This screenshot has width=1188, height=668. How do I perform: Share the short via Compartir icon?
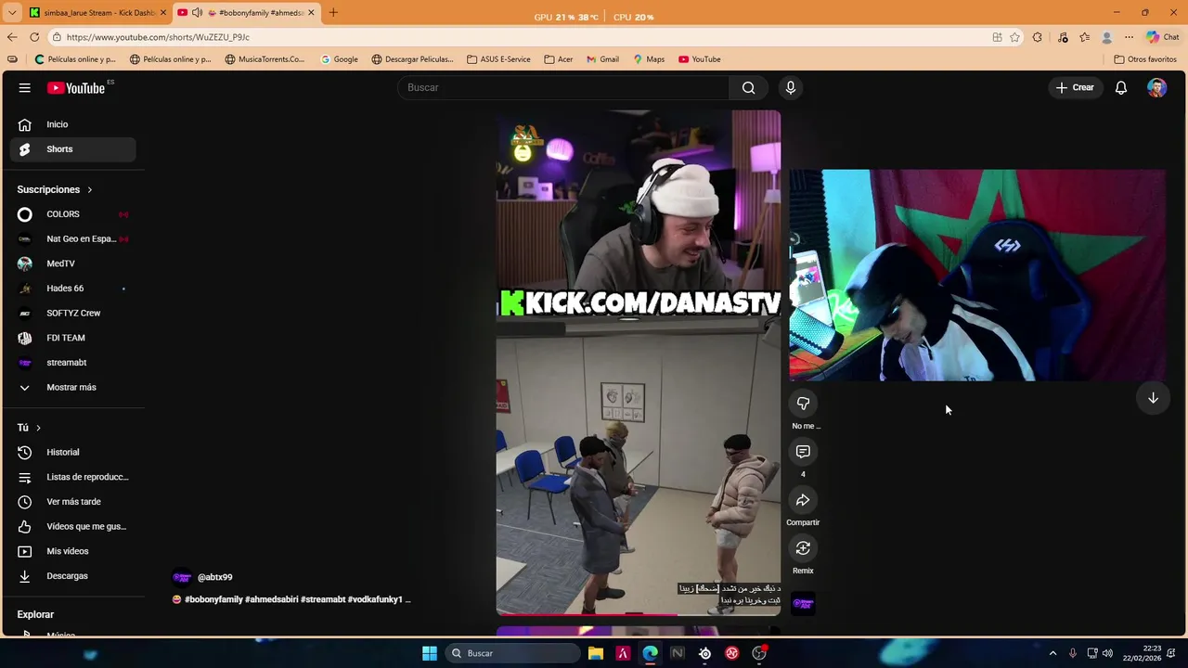(803, 500)
